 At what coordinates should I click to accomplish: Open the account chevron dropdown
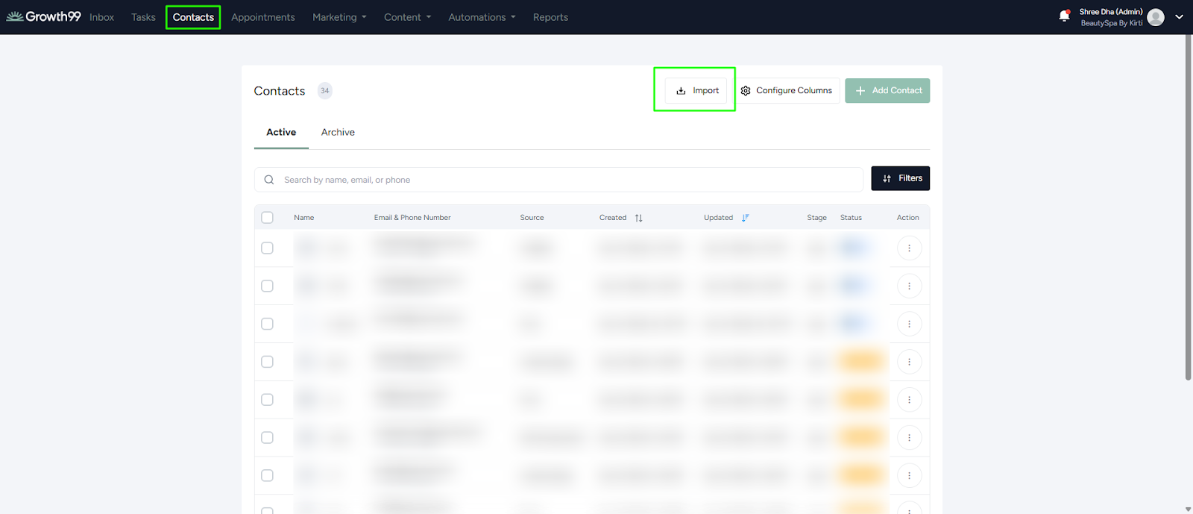(1179, 17)
